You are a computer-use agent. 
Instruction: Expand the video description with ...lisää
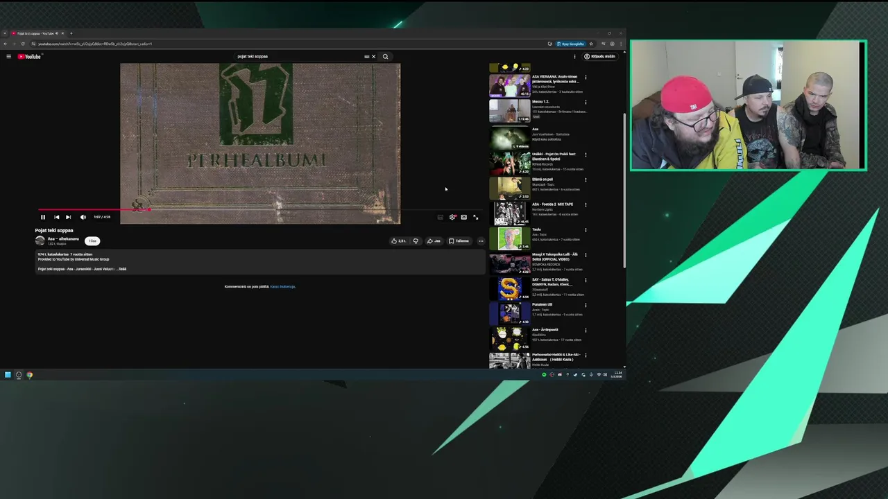click(122, 269)
